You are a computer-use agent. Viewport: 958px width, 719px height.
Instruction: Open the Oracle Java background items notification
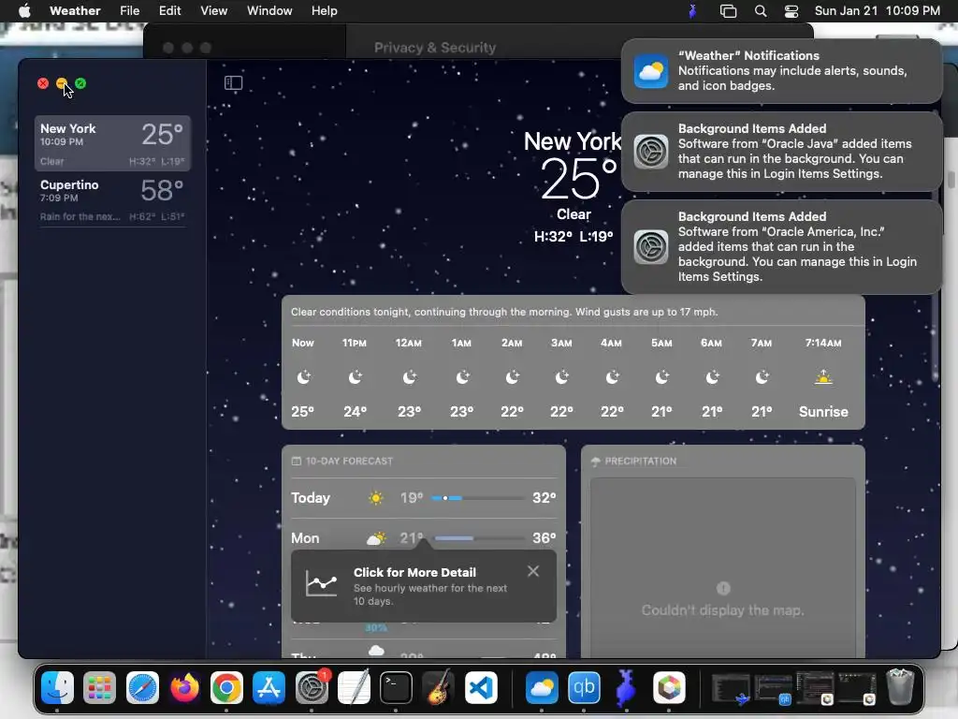coord(781,151)
